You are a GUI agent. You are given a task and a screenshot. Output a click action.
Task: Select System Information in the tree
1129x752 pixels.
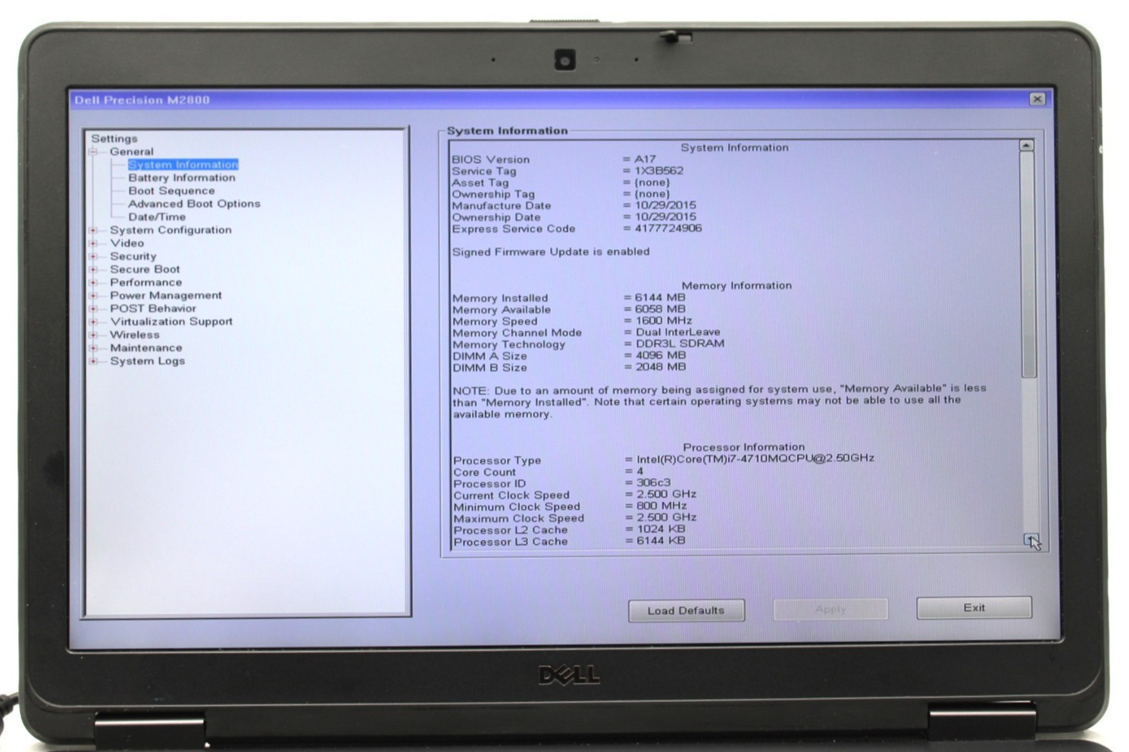point(183,164)
